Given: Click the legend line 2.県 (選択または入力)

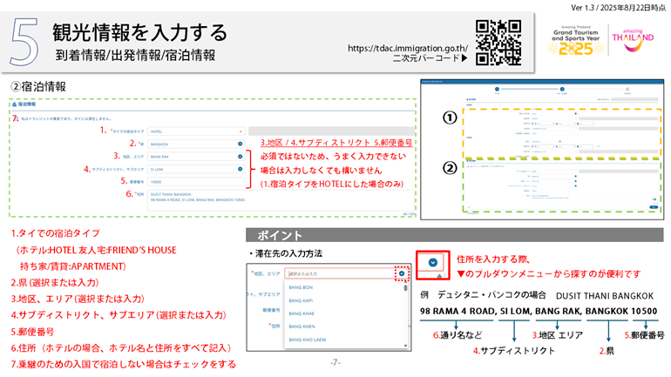Looking at the screenshot, I should 55,283.
